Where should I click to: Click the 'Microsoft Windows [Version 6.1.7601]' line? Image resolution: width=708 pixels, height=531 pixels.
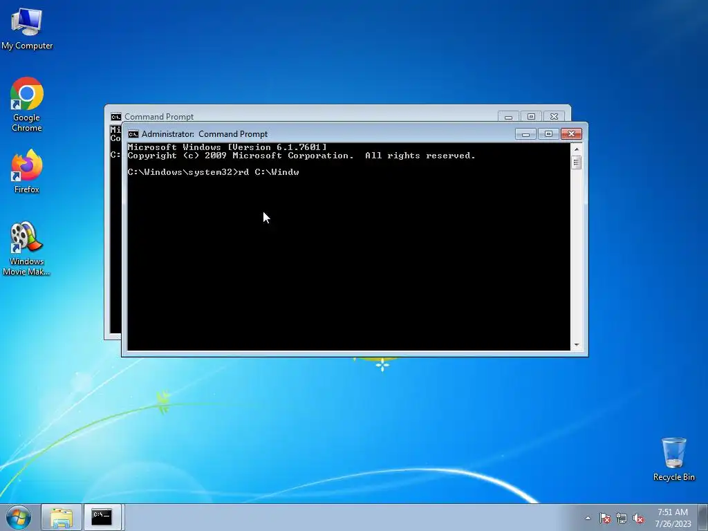[227, 147]
